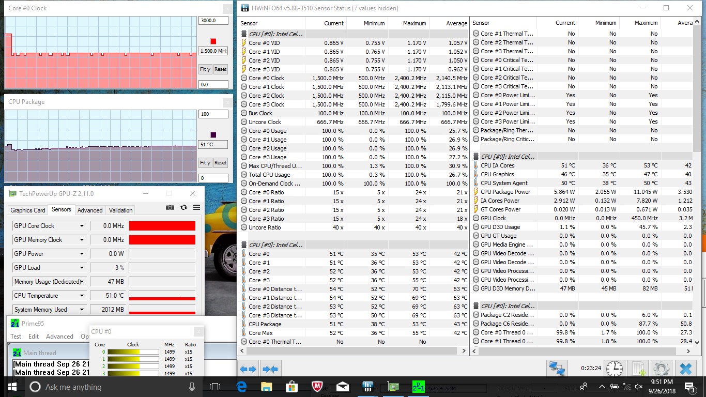This screenshot has width=706, height=397.
Task: Open Prime95 Test menu
Action: coord(16,336)
